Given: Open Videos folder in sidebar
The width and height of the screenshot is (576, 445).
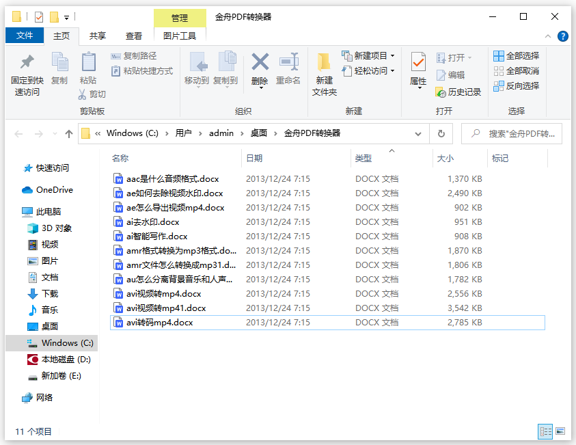Looking at the screenshot, I should click(43, 244).
